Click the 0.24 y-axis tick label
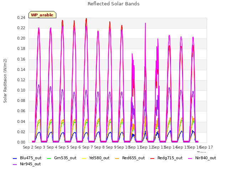 (x=21, y=18)
